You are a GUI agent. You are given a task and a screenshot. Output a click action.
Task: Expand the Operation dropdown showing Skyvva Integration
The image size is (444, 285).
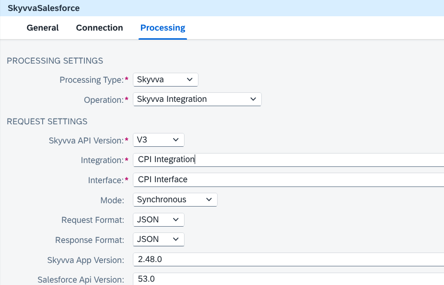197,99
